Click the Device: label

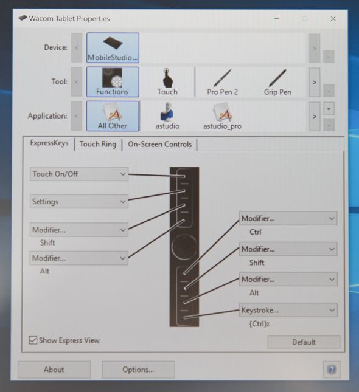point(55,47)
